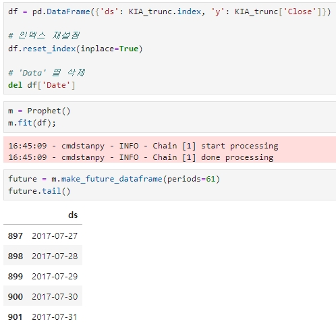Click the comment line above del df['Date']
Viewport: 336px width, 328px height.
tap(47, 73)
